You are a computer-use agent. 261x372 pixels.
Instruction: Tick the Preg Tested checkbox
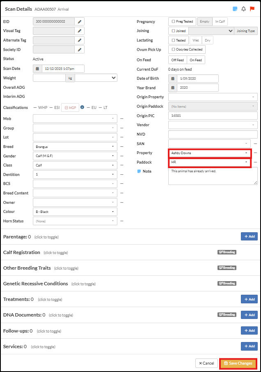(174, 21)
